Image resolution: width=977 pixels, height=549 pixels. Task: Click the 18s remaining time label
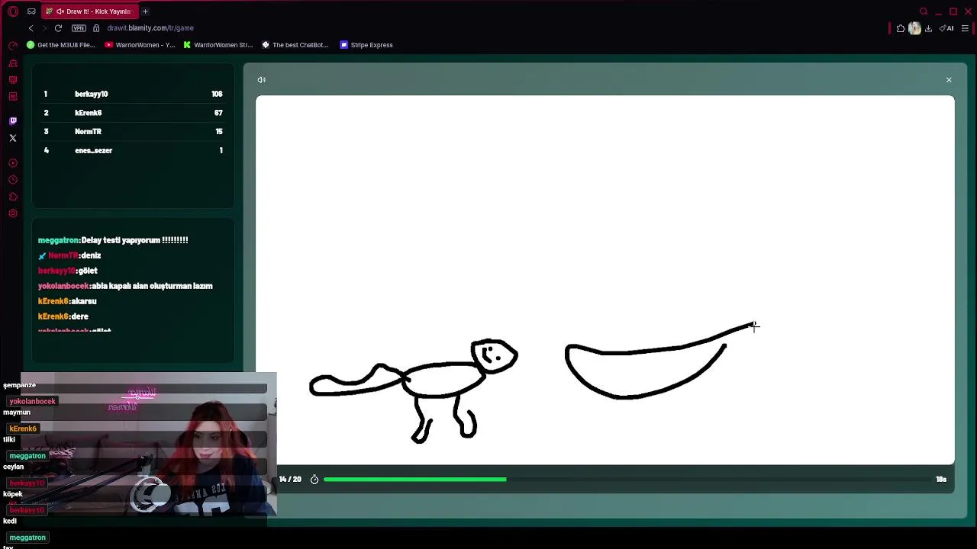[941, 480]
